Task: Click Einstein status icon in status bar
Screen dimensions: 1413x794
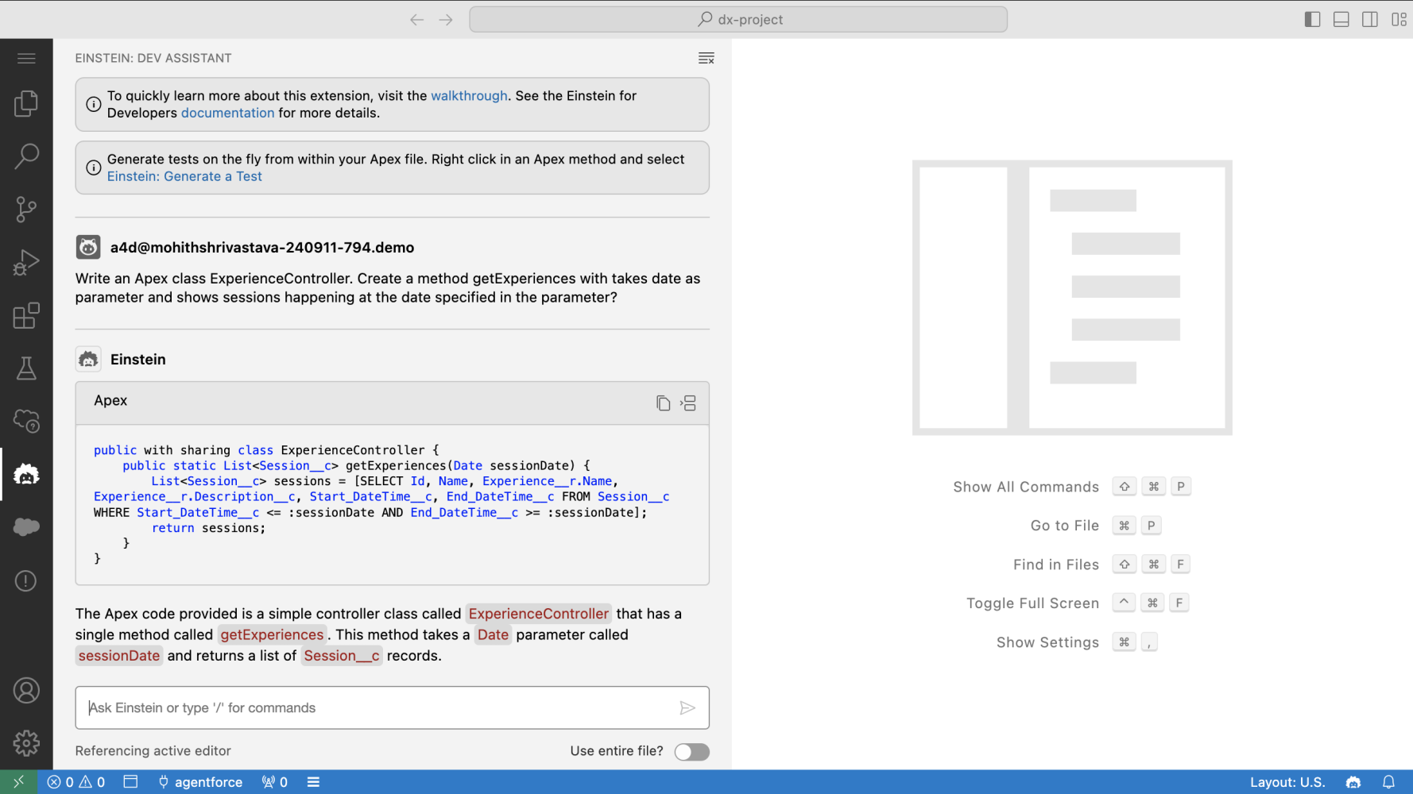Action: click(1353, 782)
